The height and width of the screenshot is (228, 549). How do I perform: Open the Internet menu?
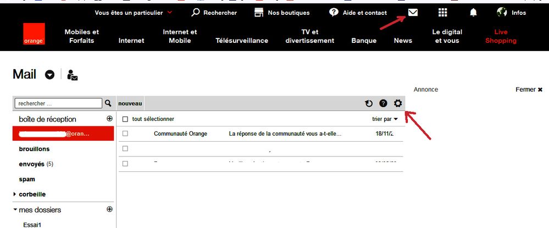point(131,41)
